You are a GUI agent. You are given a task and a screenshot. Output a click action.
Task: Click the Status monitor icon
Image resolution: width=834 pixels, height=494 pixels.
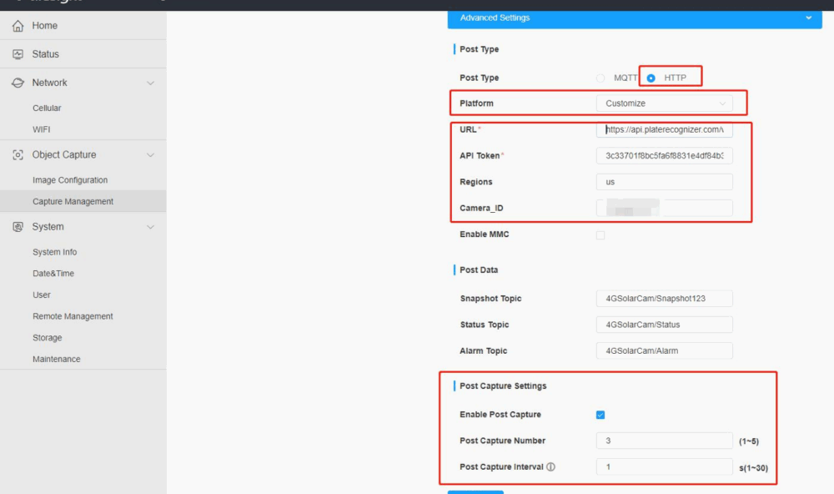tap(18, 54)
